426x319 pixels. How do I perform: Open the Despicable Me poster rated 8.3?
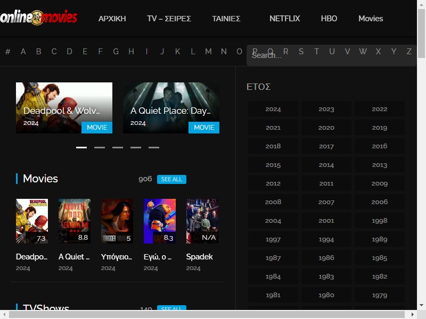pyautogui.click(x=160, y=221)
